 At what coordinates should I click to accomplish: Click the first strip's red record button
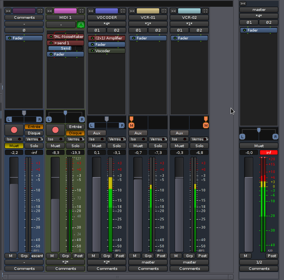click(14, 130)
